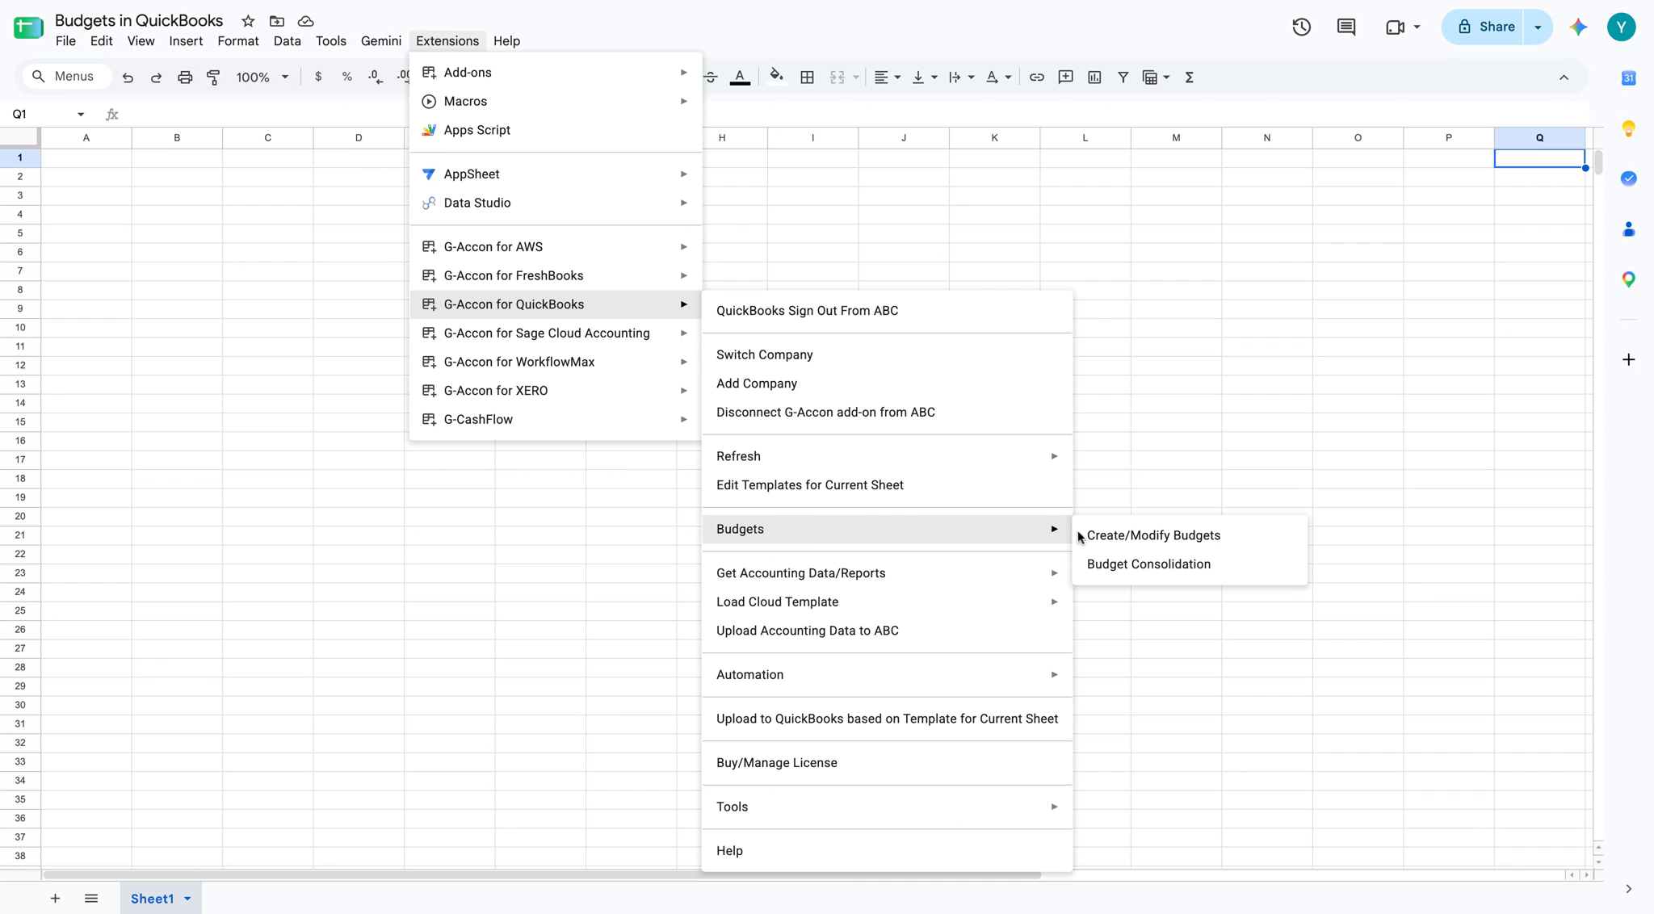Choose Edit Templates for Current Sheet
1654x914 pixels.
pos(887,485)
